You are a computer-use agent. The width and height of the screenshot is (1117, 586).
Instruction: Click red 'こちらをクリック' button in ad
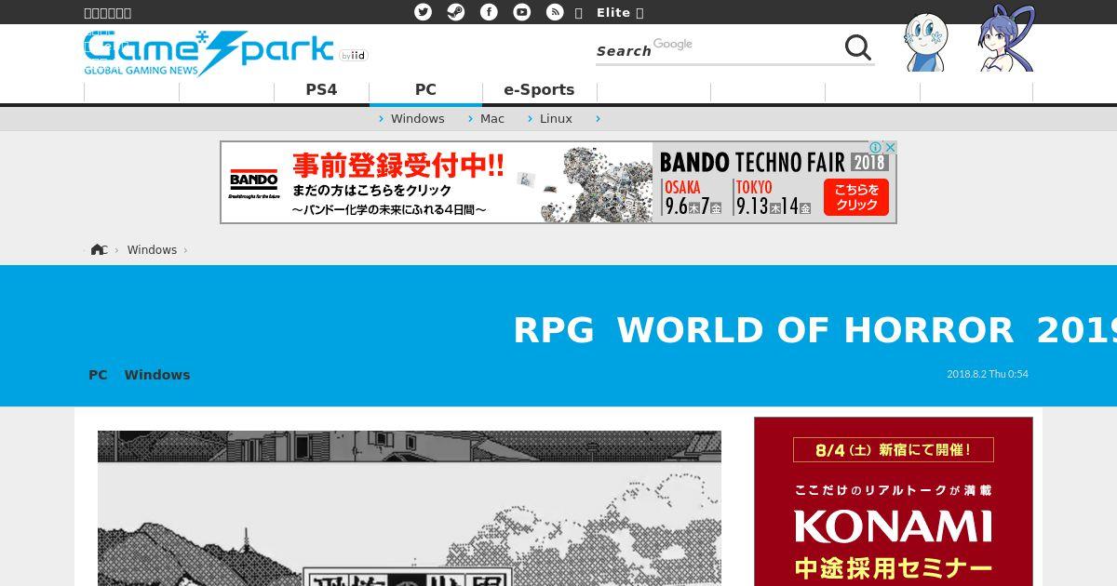[856, 197]
